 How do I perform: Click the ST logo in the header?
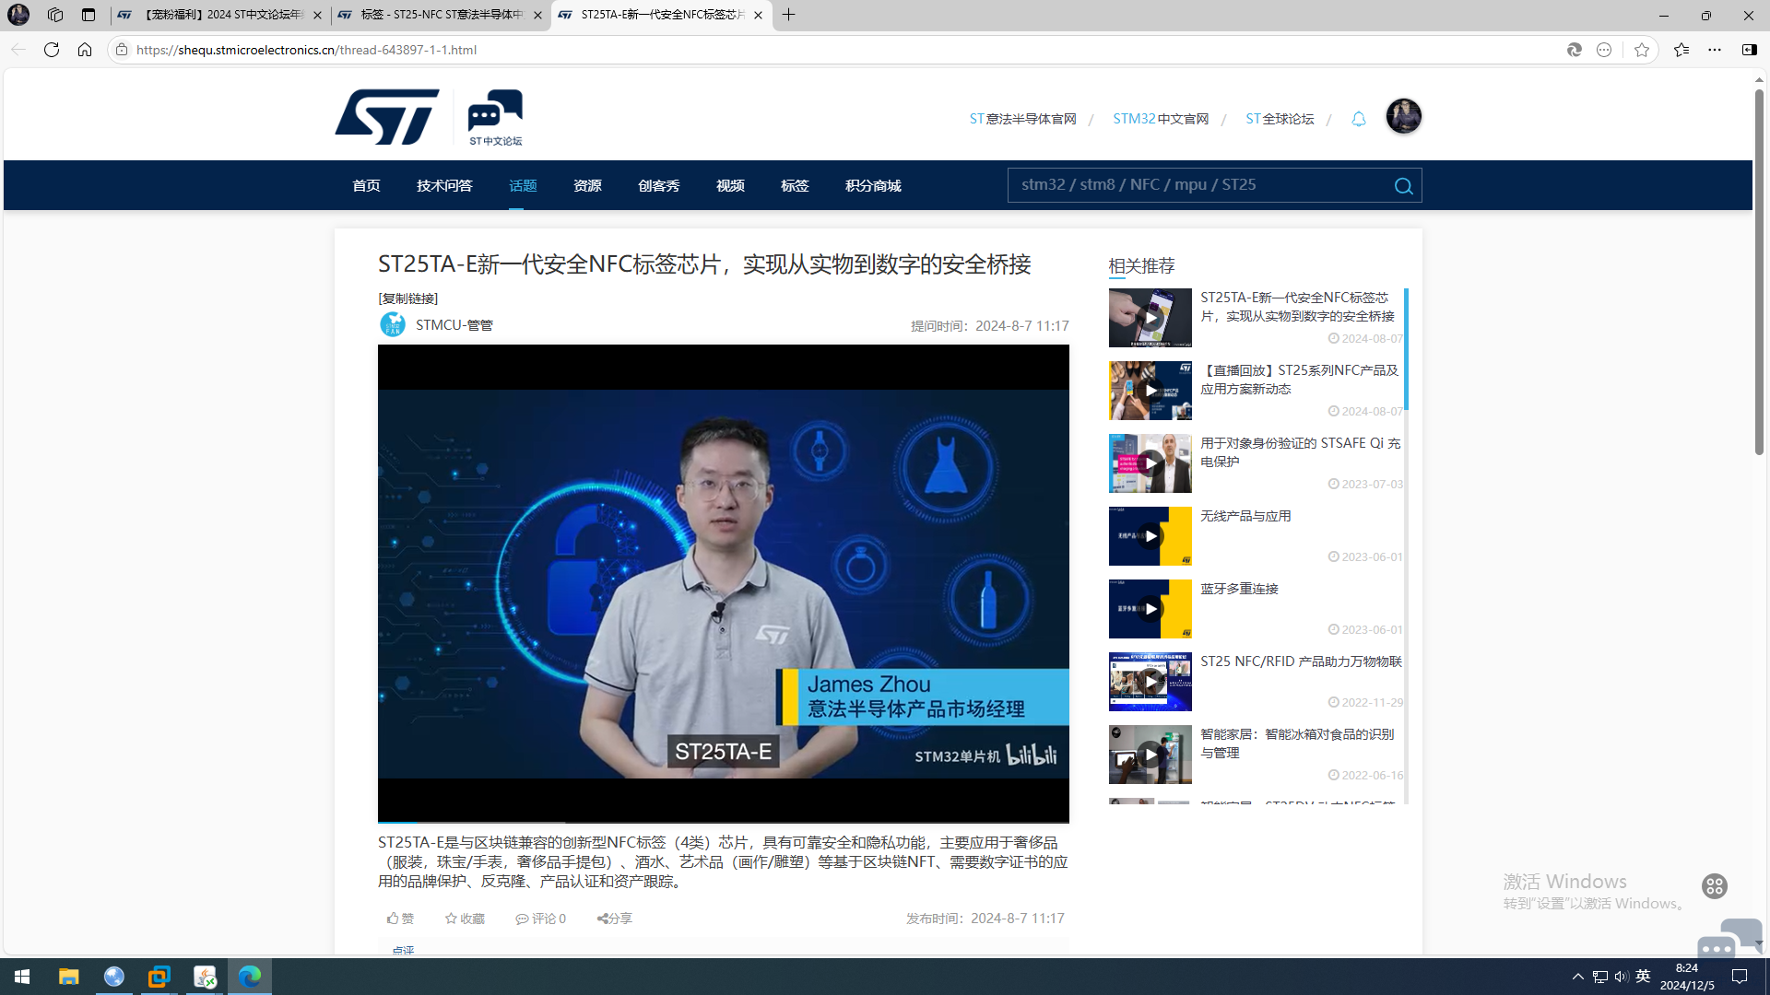coord(387,117)
